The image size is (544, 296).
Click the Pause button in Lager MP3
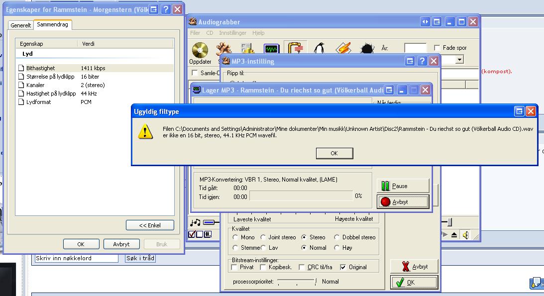pos(403,186)
